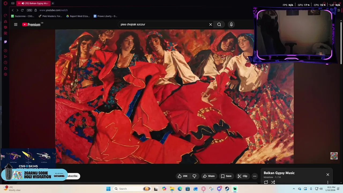The height and width of the screenshot is (193, 343).
Task: Open the YouTube hamburger guide menu
Action: [16, 24]
